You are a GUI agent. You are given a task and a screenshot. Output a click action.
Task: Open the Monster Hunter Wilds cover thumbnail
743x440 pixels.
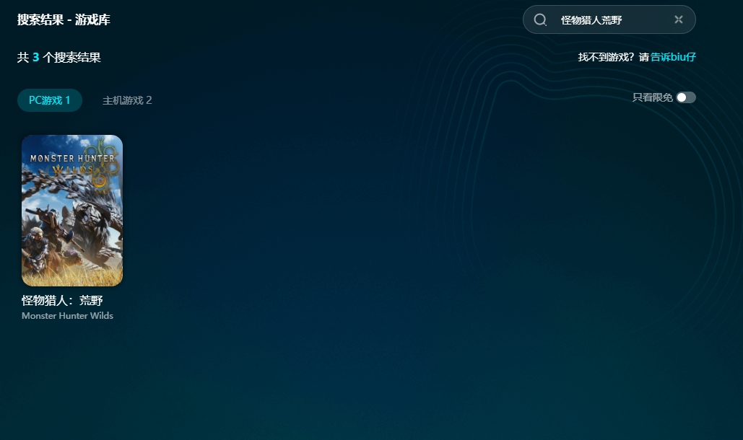72,211
